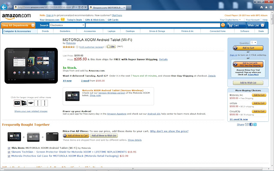Expand the Your Digital Items menu
The width and height of the screenshot is (274, 171).
tap(230, 20)
